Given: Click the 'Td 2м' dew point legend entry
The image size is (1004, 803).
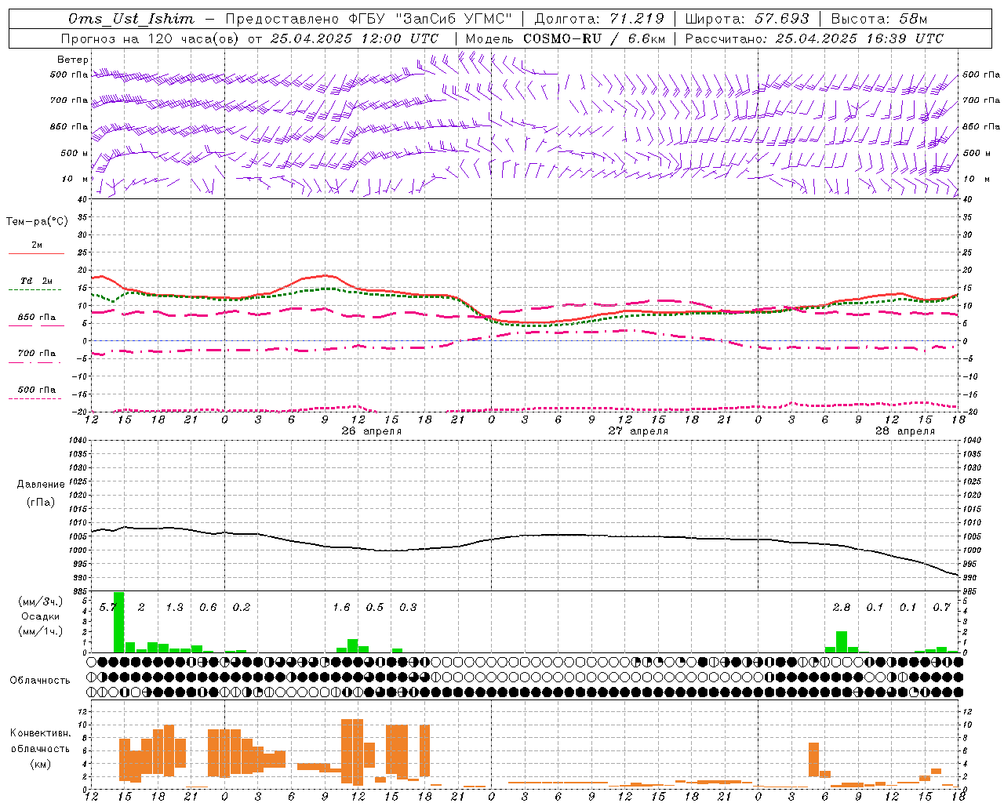Looking at the screenshot, I should pos(37,281).
